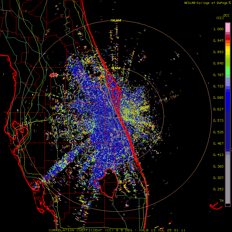Pick the gray segment near 0.307
Screen dimensions: 232x232
pyautogui.click(x=228, y=179)
